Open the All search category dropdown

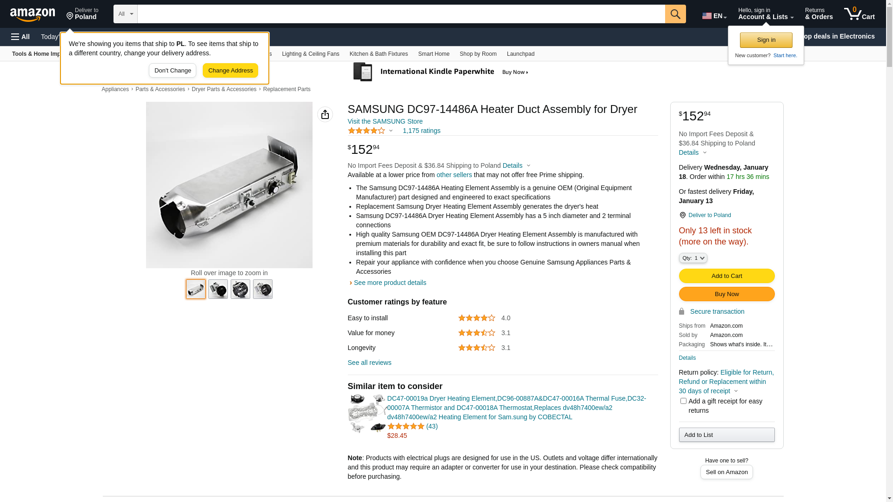tap(125, 14)
